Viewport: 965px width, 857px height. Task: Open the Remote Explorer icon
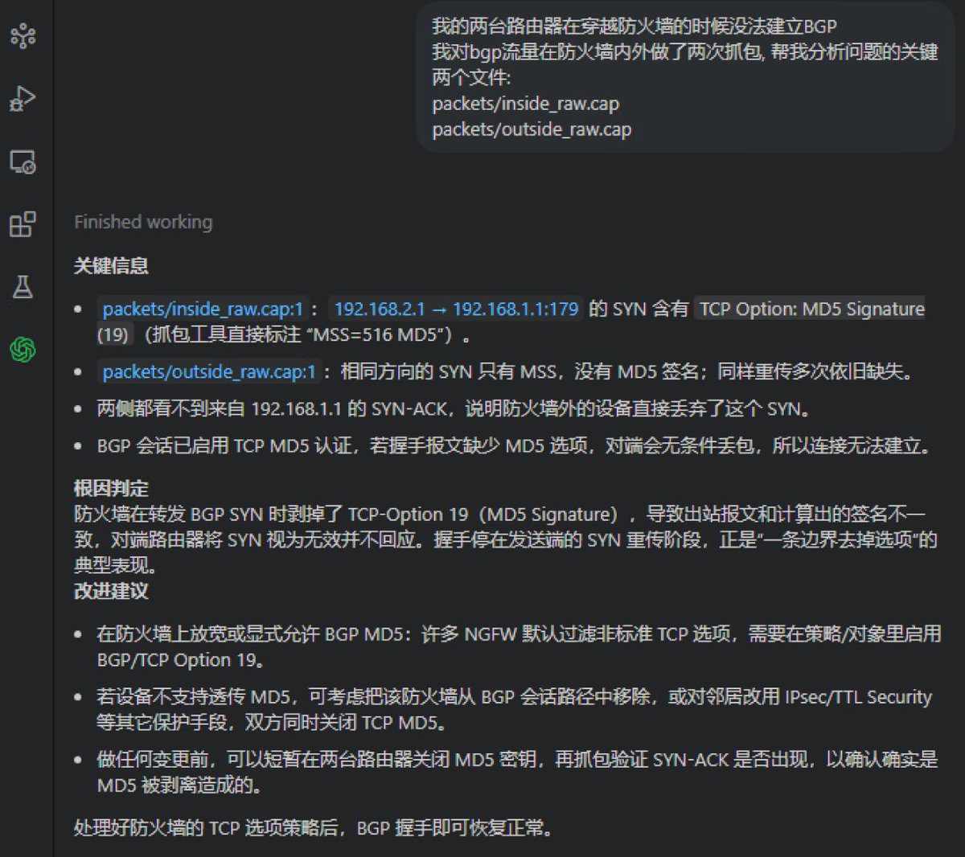coord(23,162)
